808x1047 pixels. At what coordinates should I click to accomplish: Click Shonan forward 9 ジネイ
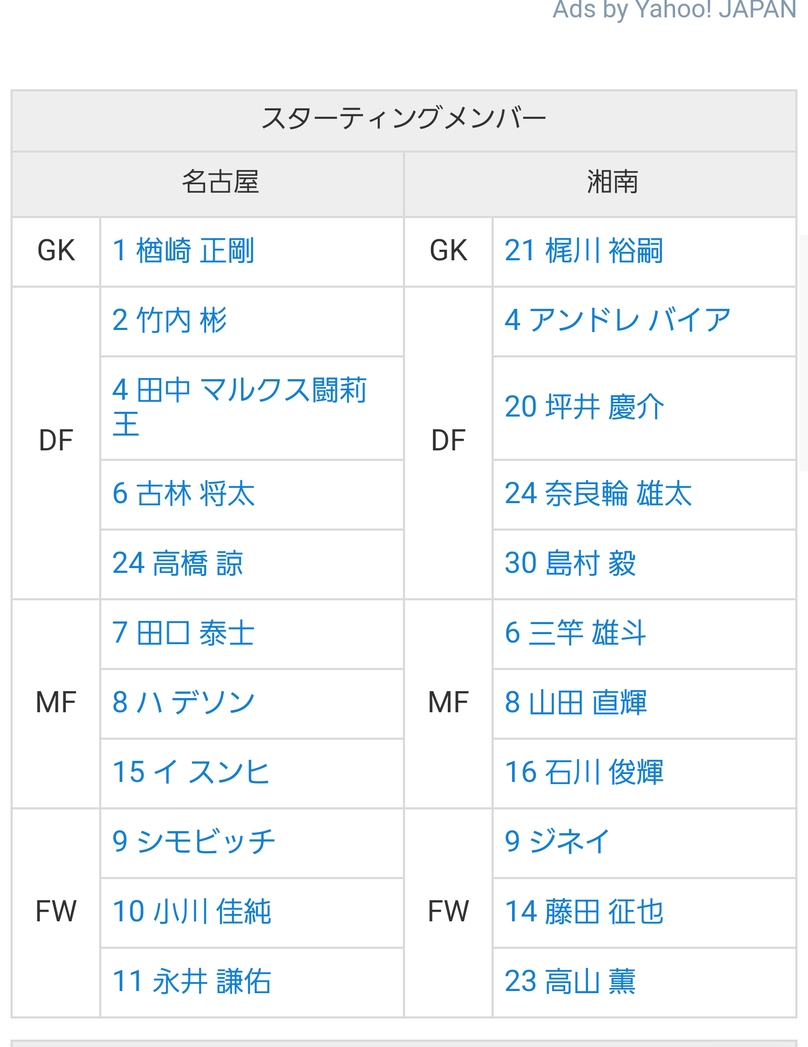[557, 842]
